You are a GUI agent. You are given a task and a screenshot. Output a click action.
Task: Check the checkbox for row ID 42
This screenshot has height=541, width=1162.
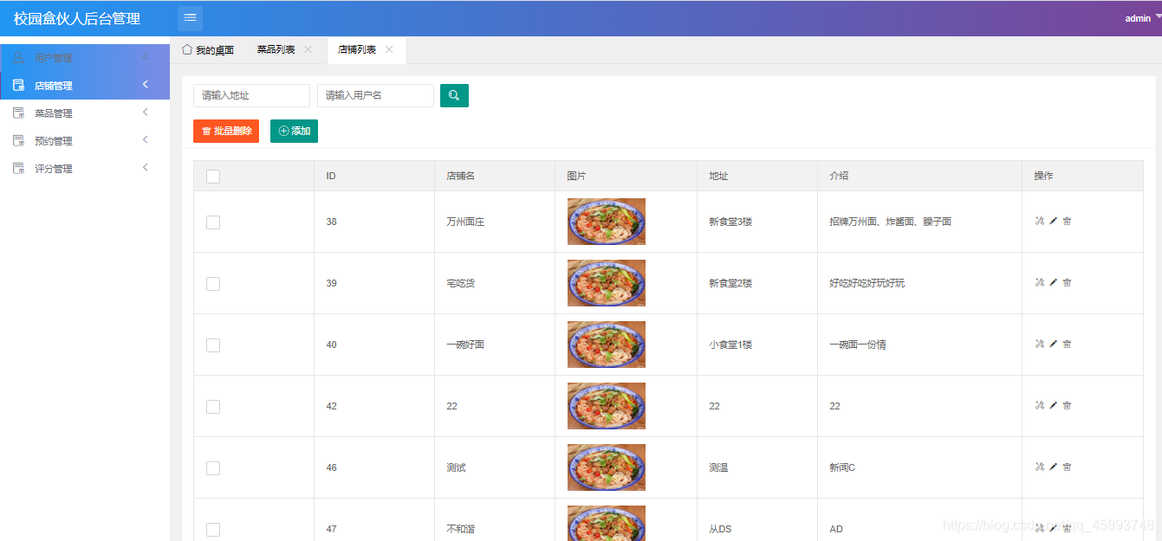click(x=212, y=405)
